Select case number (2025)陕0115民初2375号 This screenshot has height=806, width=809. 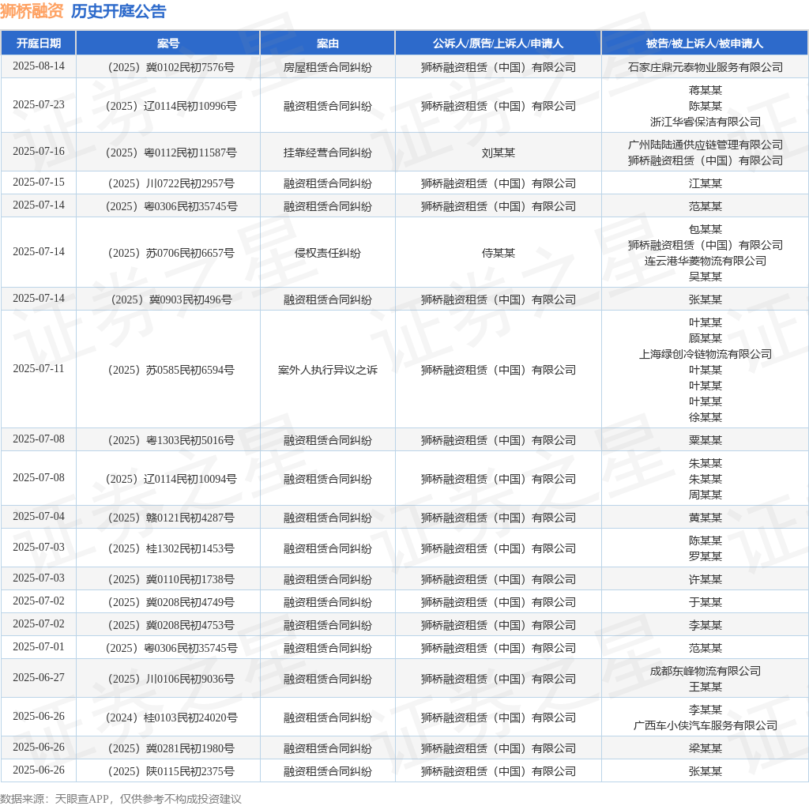168,771
